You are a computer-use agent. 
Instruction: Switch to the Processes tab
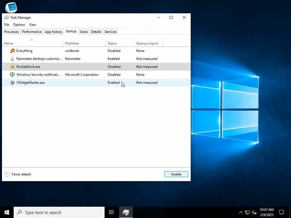11,32
